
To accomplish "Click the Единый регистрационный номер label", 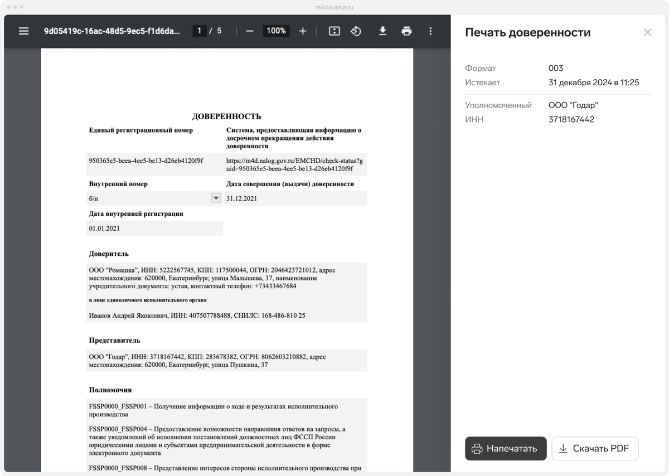I will point(141,130).
